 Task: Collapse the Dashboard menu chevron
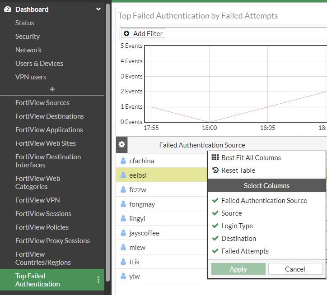98,9
